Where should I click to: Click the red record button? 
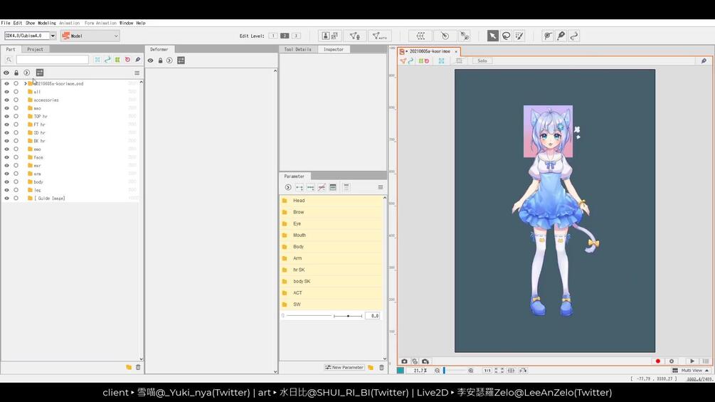657,361
